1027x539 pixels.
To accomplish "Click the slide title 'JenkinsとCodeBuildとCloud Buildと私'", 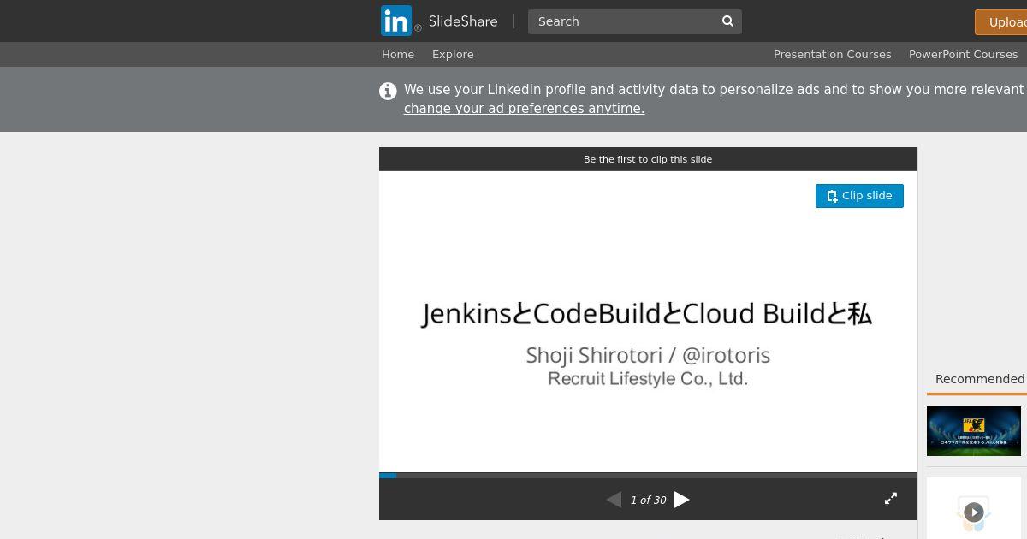I will coord(647,314).
